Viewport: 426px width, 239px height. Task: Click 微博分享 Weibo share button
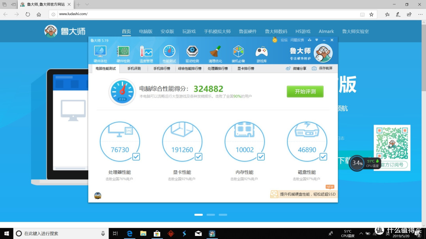(296, 68)
